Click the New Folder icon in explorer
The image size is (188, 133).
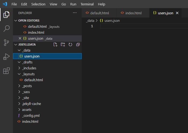(x=63, y=45)
